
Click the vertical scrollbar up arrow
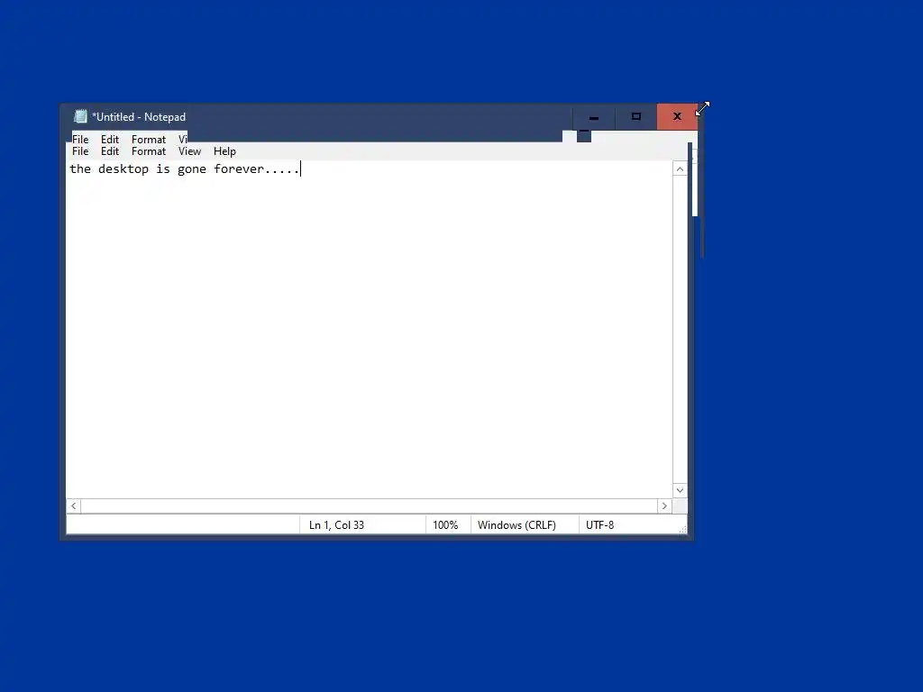[x=680, y=169]
